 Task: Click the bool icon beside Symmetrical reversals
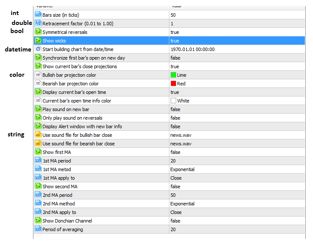(x=38, y=32)
